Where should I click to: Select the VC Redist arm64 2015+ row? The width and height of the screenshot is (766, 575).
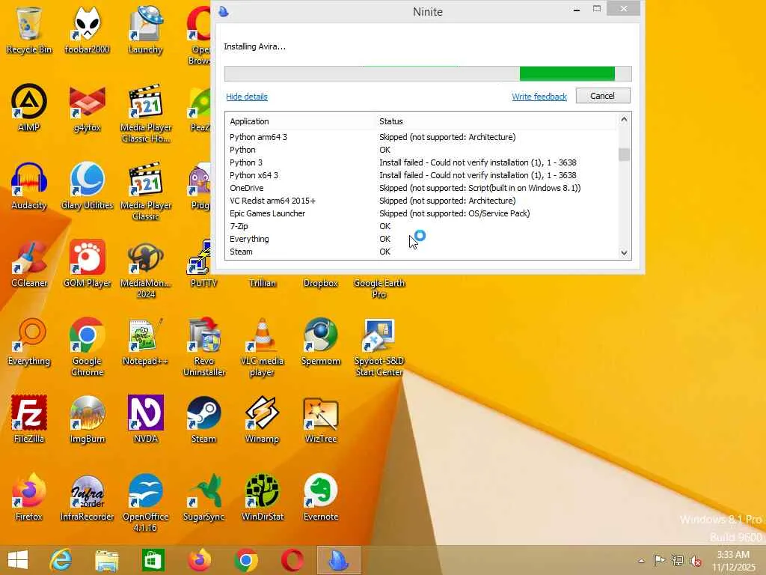click(422, 201)
